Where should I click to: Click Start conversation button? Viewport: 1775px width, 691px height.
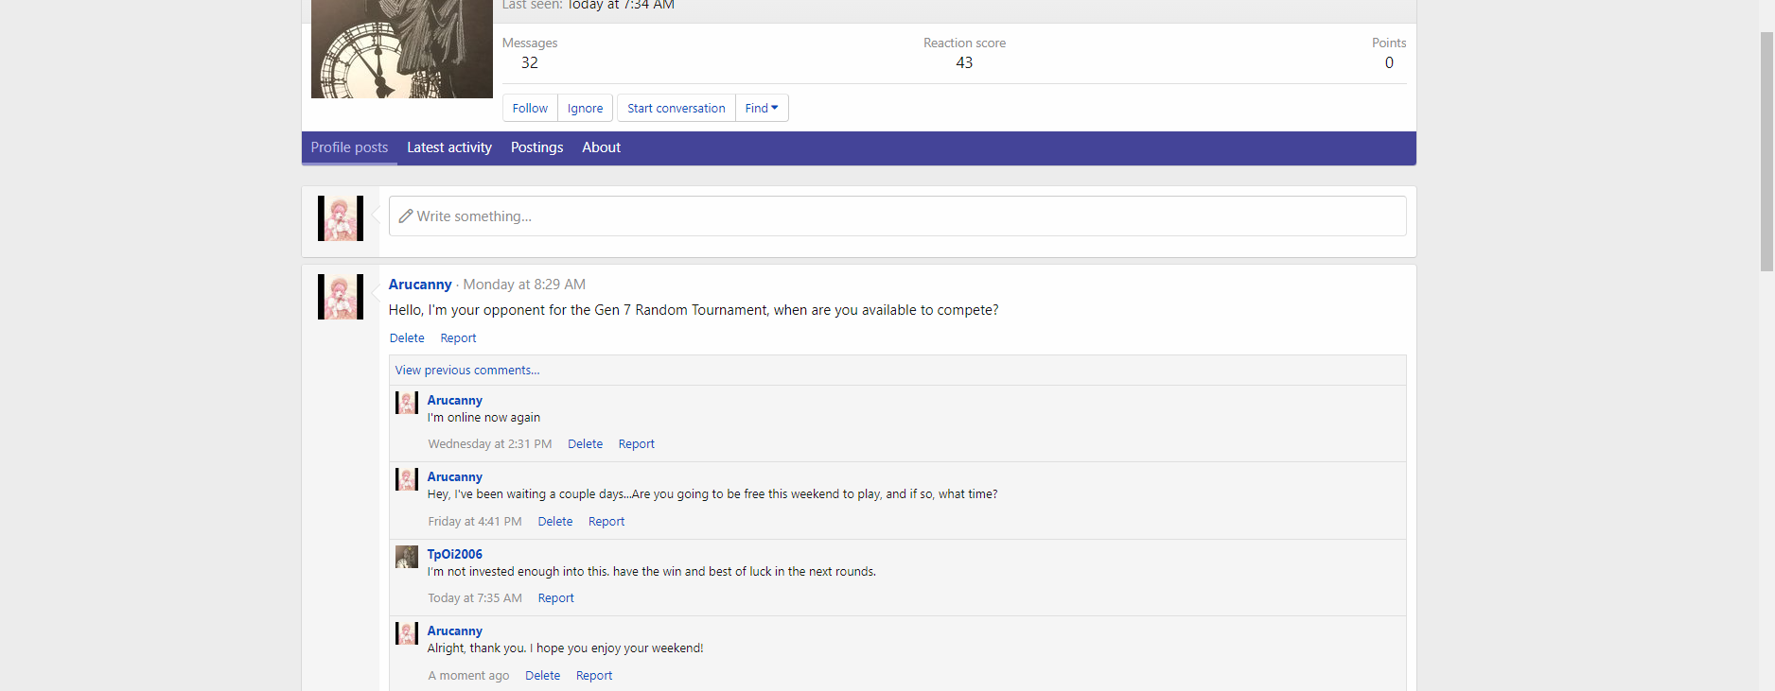pos(676,109)
